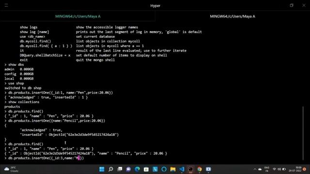Screen dimensions: 310x174
Task: Click the 'use shop' command line
Action: 14,83
